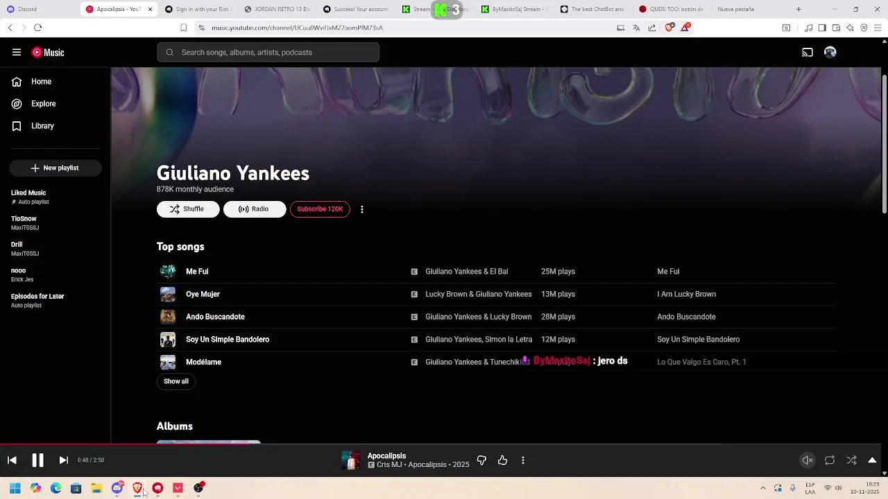Like the song Apocalipsis
The height and width of the screenshot is (499, 888).
point(503,460)
